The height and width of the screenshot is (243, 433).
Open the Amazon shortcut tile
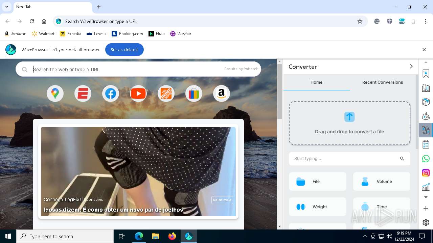point(222,93)
